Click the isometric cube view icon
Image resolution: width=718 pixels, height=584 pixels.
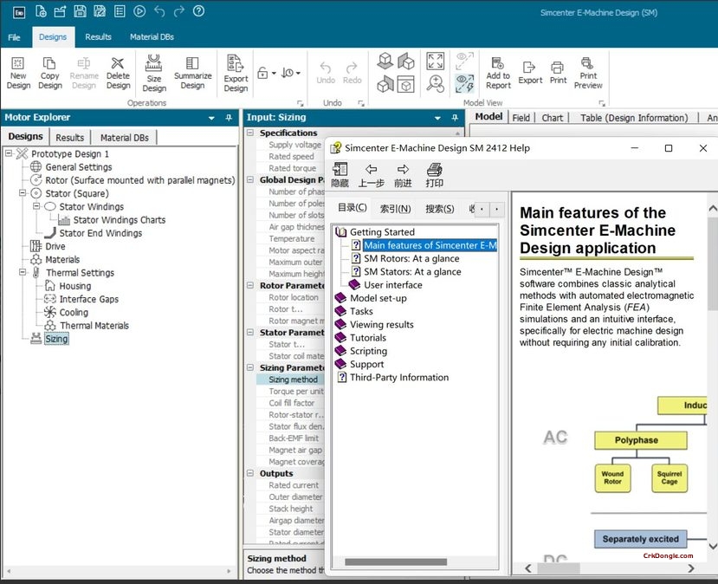385,61
